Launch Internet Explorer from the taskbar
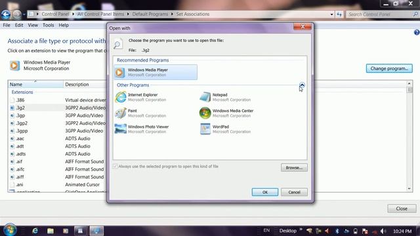Screen dimensions: 420x236 click(35, 231)
